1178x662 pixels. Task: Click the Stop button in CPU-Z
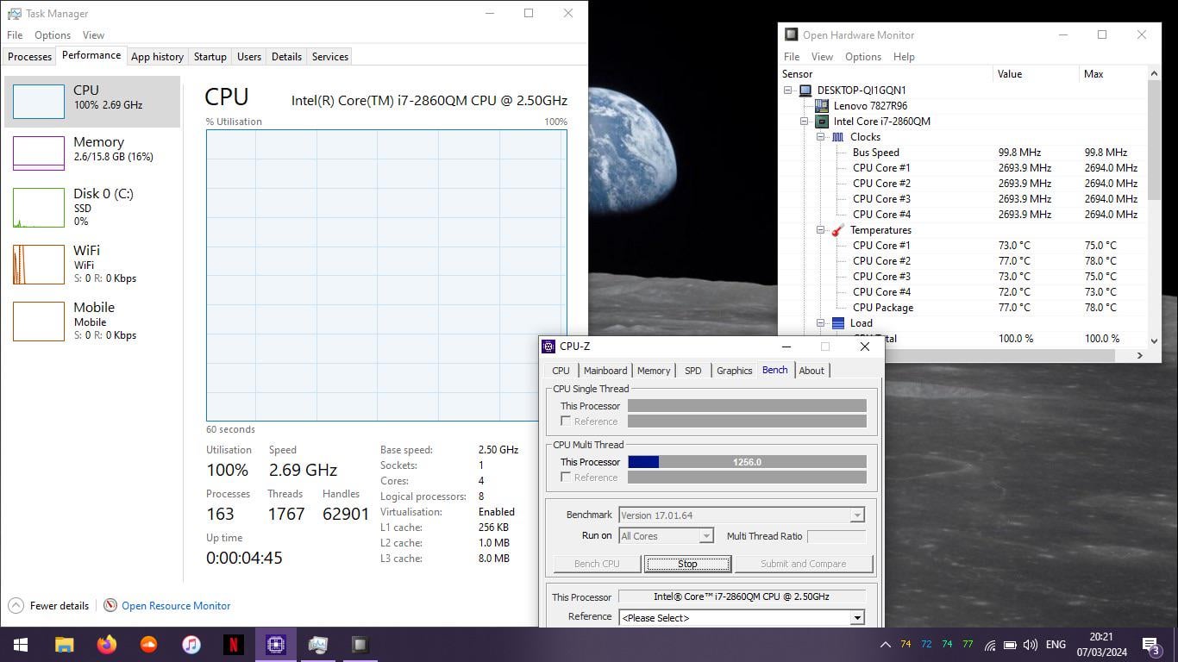point(687,564)
